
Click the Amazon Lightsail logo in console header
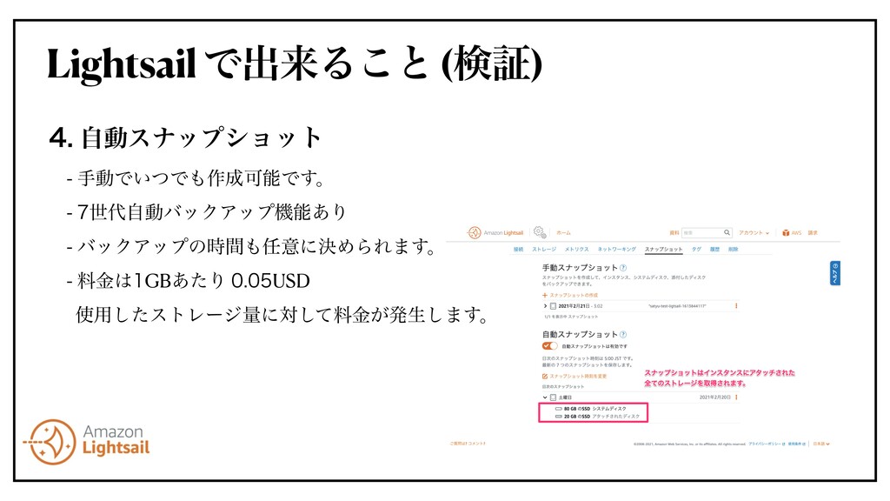pos(495,233)
